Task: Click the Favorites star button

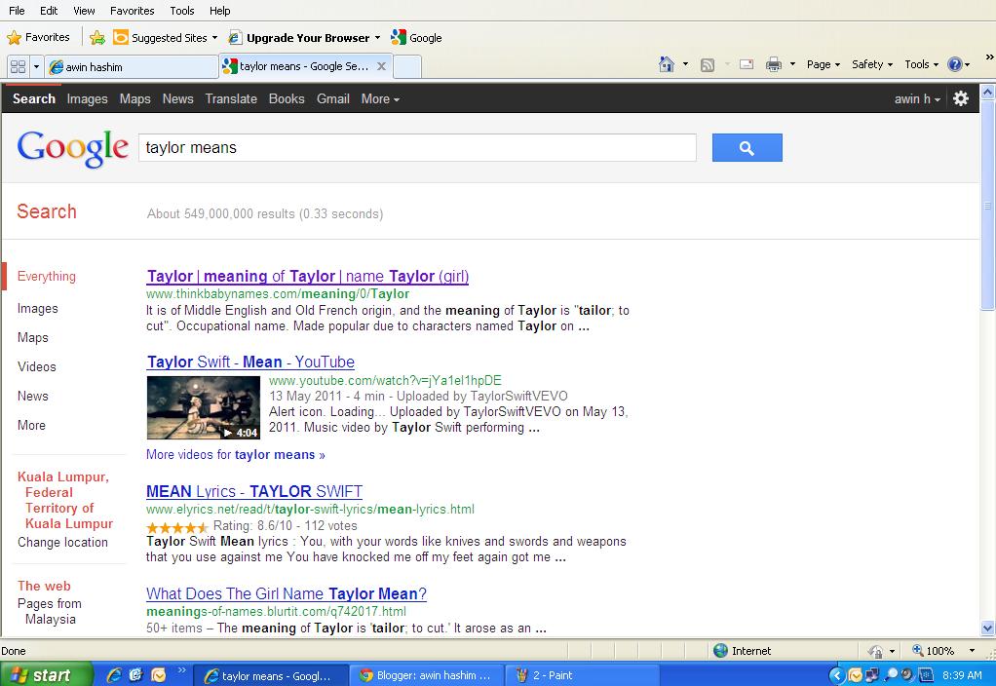Action: tap(38, 37)
